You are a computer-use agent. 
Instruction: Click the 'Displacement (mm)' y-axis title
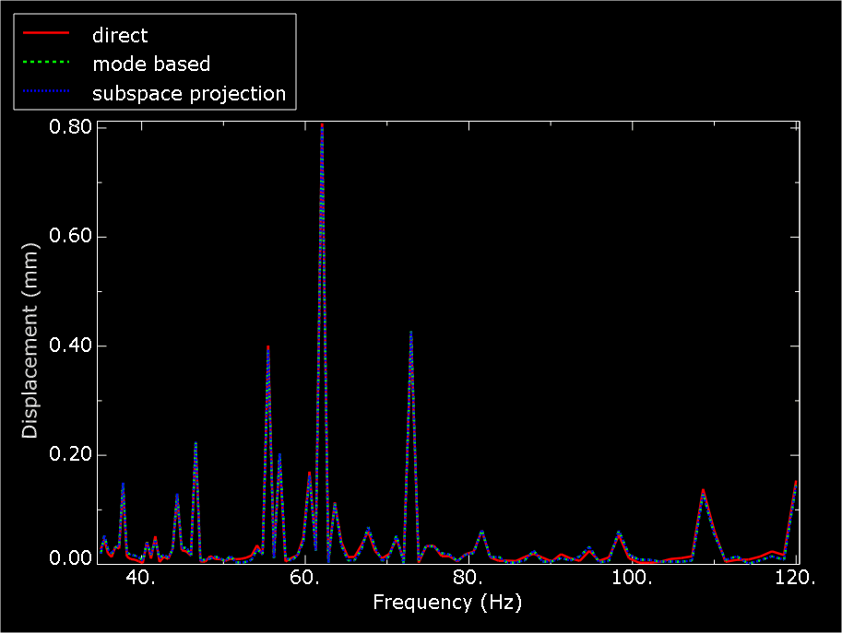30,341
